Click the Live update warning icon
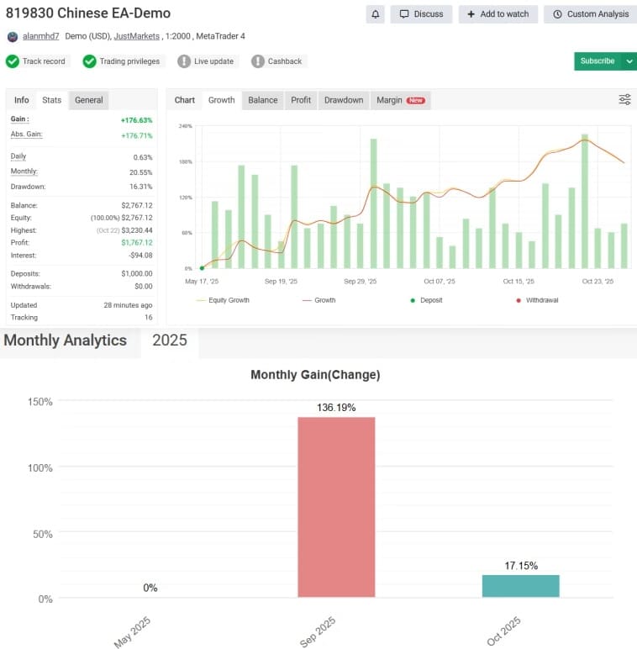 pyautogui.click(x=184, y=61)
